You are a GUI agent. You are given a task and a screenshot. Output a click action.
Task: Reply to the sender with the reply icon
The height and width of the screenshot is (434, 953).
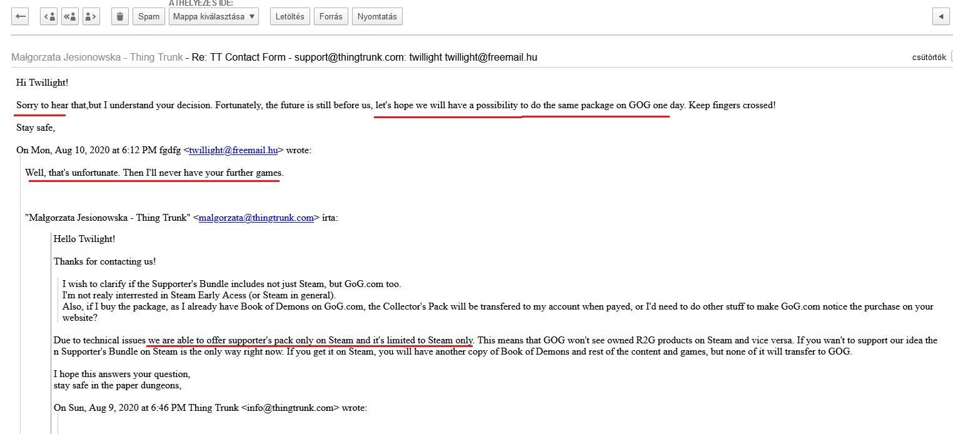pyautogui.click(x=49, y=17)
